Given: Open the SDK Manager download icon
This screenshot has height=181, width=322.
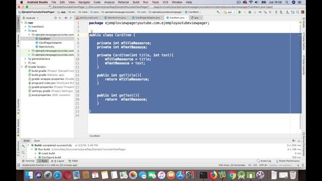Looking at the screenshot, I should pyautogui.click(x=287, y=12).
